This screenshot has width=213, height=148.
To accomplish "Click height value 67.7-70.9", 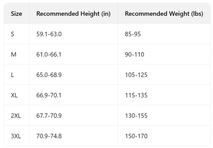I will 49,115.
